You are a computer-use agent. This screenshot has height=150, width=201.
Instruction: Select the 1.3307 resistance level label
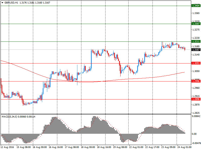click(196, 23)
